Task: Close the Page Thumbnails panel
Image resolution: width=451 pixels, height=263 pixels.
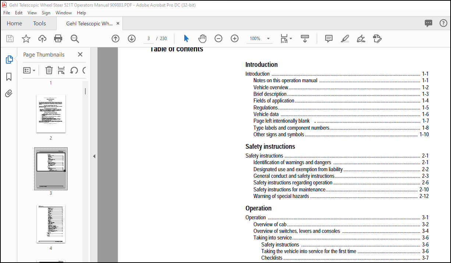Action: pyautogui.click(x=80, y=54)
